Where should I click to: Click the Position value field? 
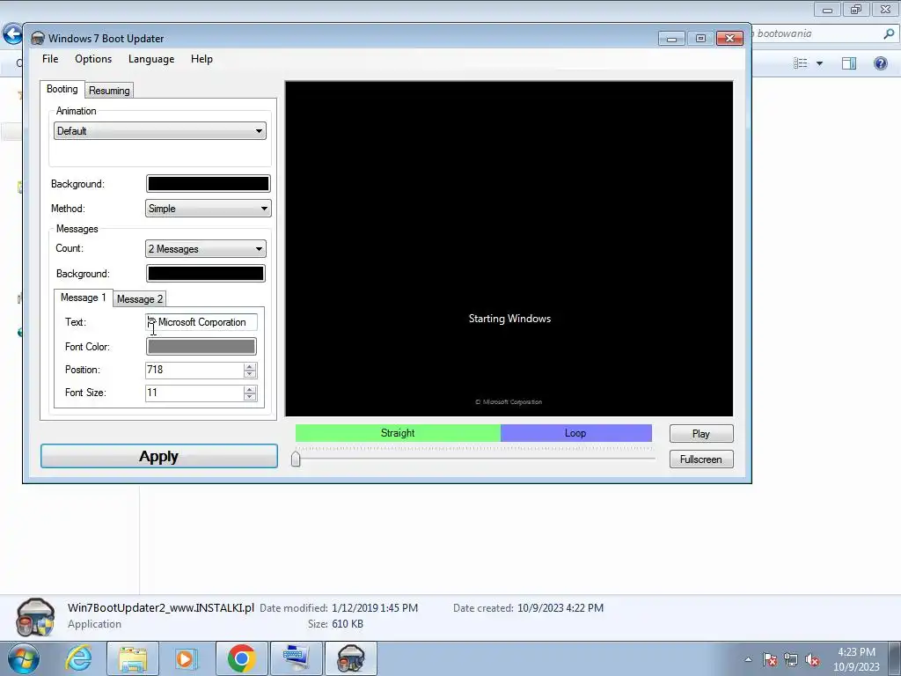click(194, 370)
